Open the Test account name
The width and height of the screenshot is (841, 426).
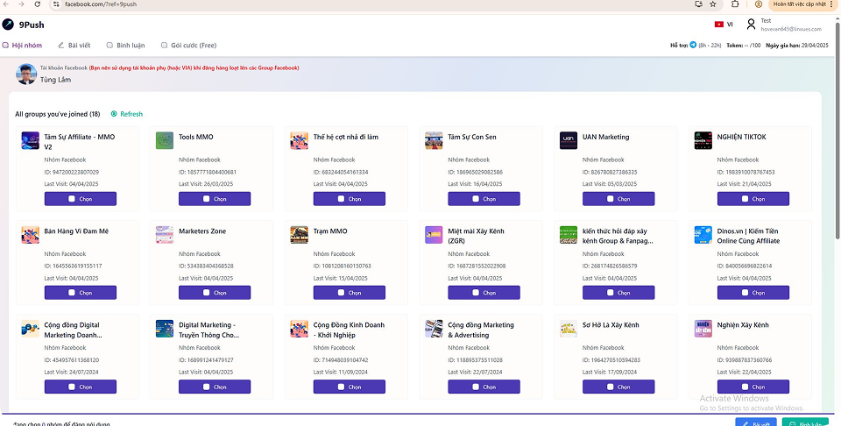[x=766, y=21]
